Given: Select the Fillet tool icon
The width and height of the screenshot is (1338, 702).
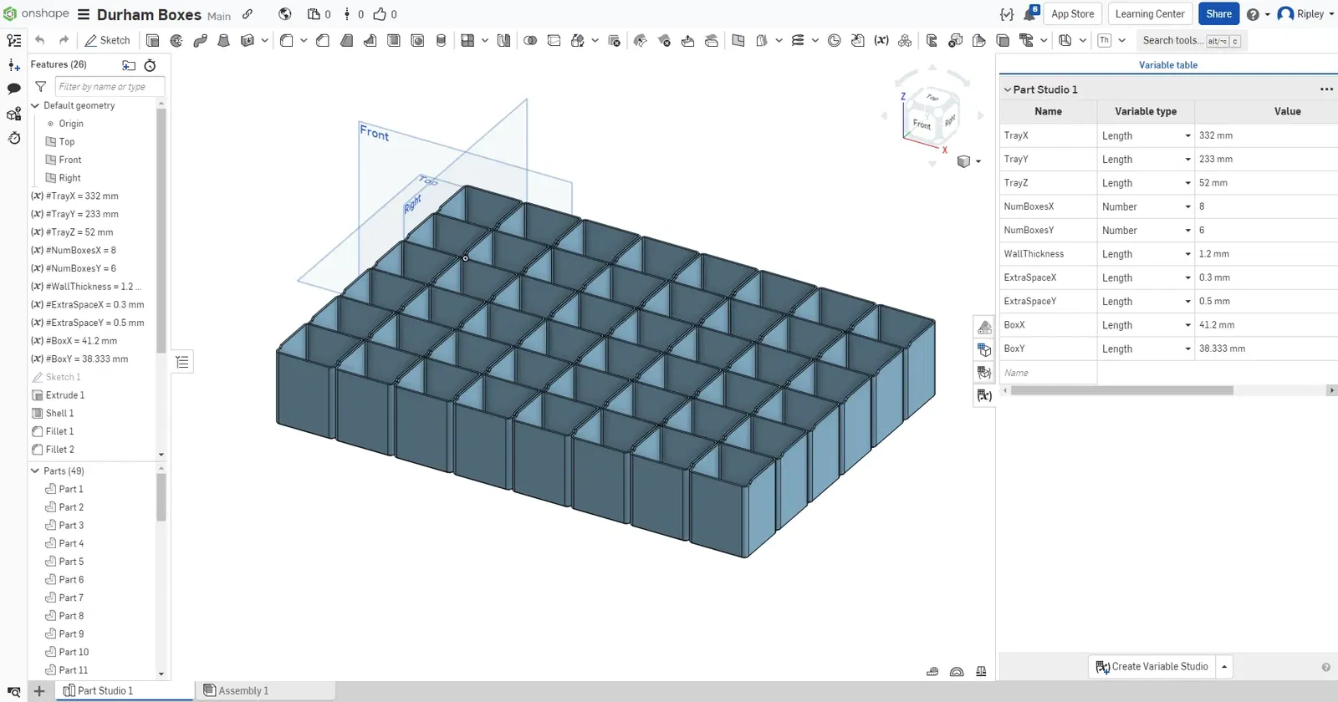Looking at the screenshot, I should [286, 40].
